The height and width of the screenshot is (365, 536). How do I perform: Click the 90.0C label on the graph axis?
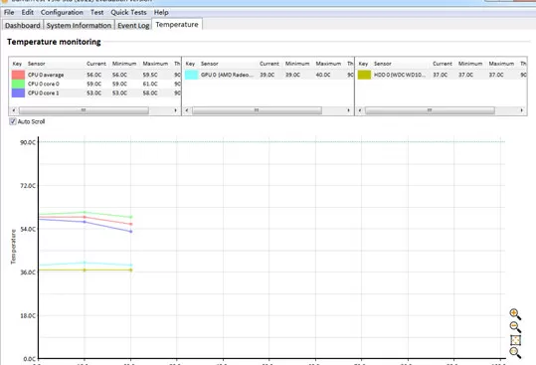[28, 142]
